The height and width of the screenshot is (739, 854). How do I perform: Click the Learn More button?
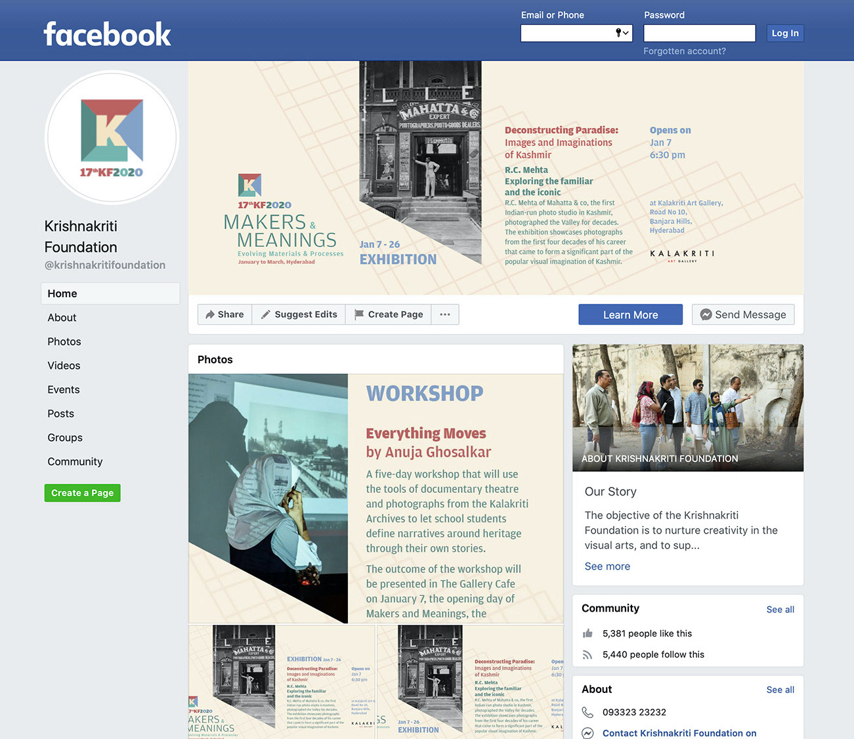[630, 315]
